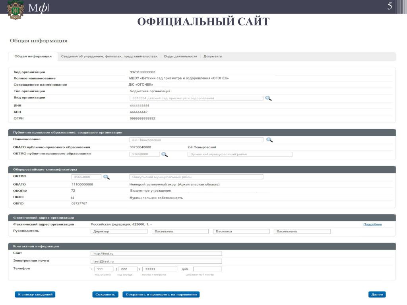Click magnifier beside 2-й Поныровский name field
The image size is (407, 305).
click(x=269, y=140)
